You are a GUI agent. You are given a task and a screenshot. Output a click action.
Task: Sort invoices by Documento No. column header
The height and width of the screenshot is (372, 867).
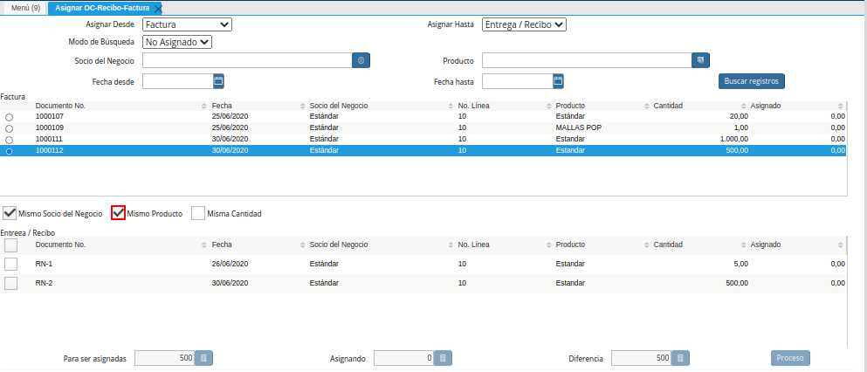pyautogui.click(x=60, y=106)
